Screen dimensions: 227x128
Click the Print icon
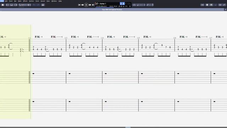[43, 5]
